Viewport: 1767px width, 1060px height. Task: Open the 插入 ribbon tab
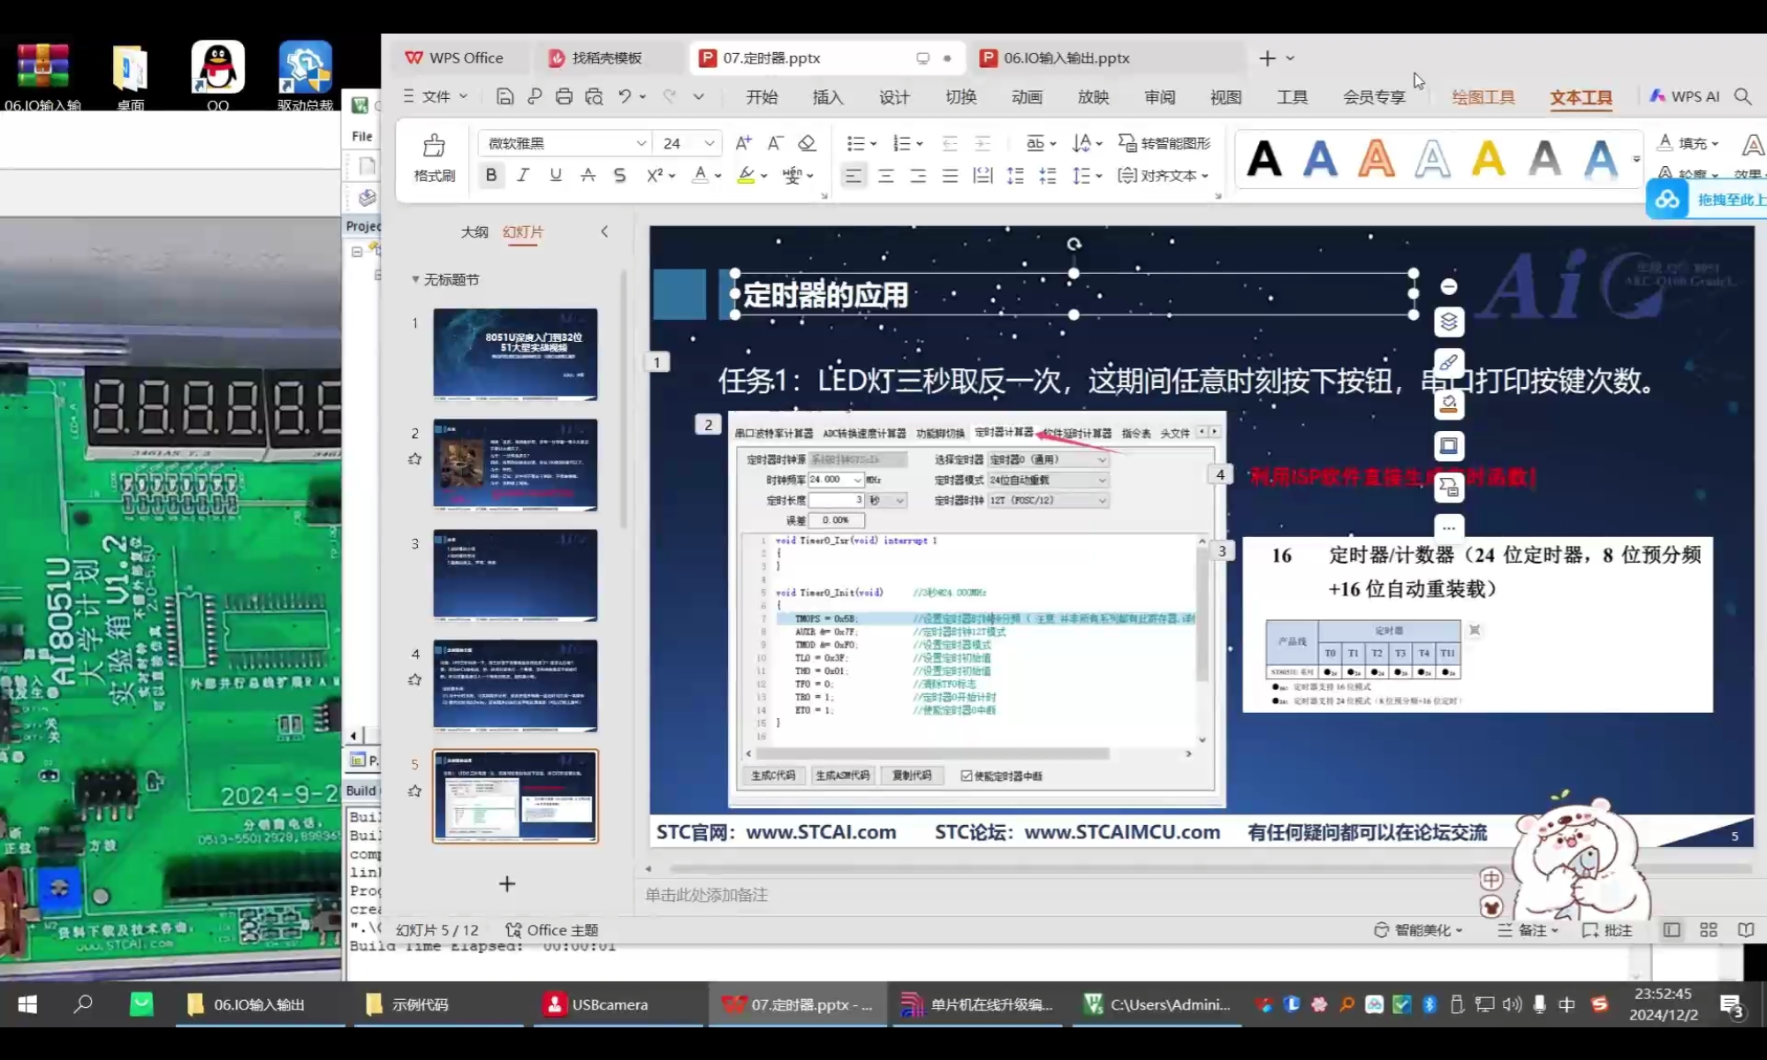coord(827,97)
